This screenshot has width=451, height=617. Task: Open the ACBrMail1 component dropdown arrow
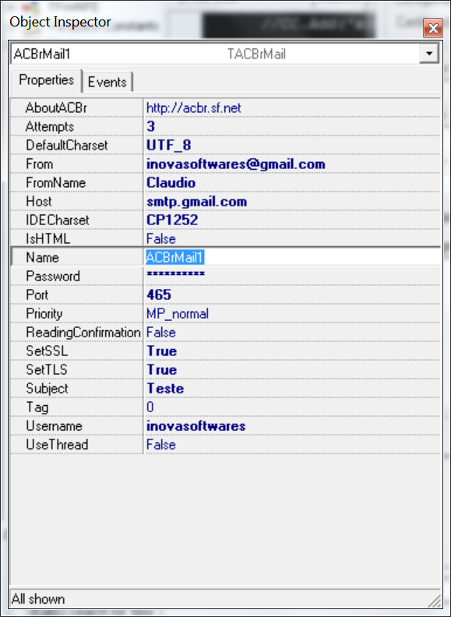coord(429,53)
